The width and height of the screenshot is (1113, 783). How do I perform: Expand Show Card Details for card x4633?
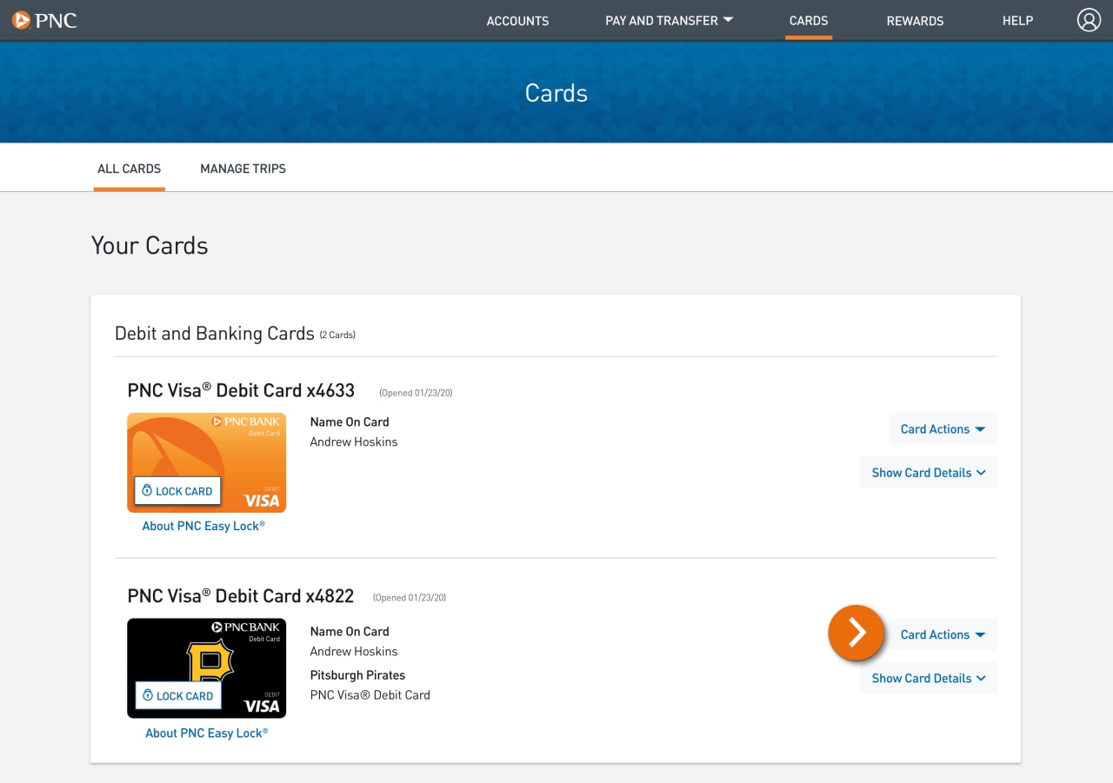pyautogui.click(x=928, y=472)
